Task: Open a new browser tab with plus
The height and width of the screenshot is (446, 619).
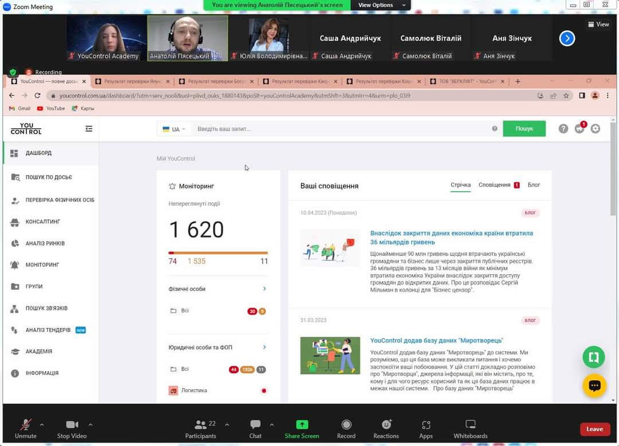Action: tap(518, 81)
